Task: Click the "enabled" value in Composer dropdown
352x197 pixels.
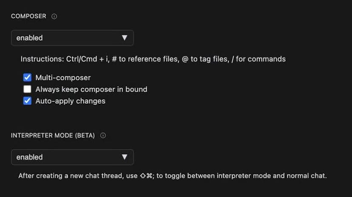Action: coord(30,38)
